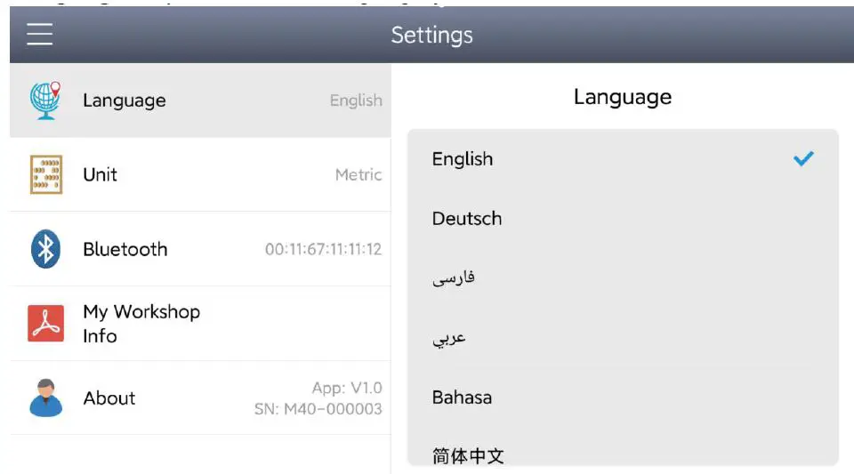Click the globe Language icon

coord(45,100)
